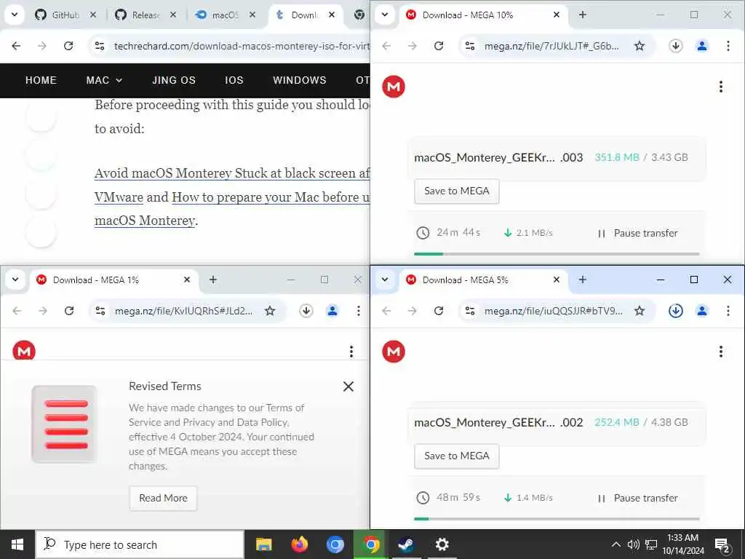This screenshot has width=745, height=559.
Task: Open File Explorer from the taskbar
Action: 263,544
